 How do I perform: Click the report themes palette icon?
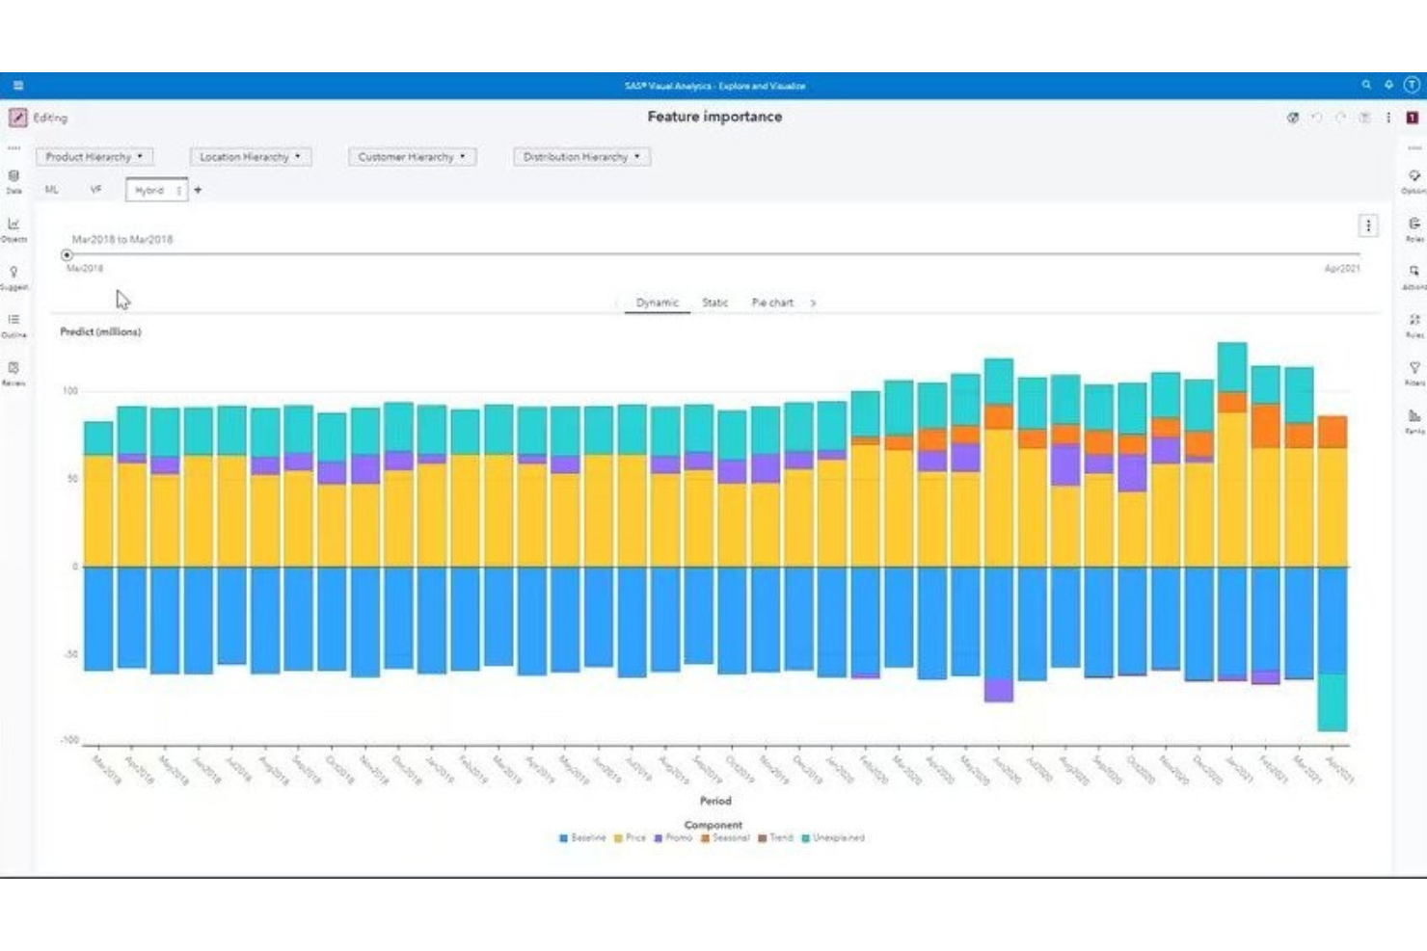click(1293, 118)
